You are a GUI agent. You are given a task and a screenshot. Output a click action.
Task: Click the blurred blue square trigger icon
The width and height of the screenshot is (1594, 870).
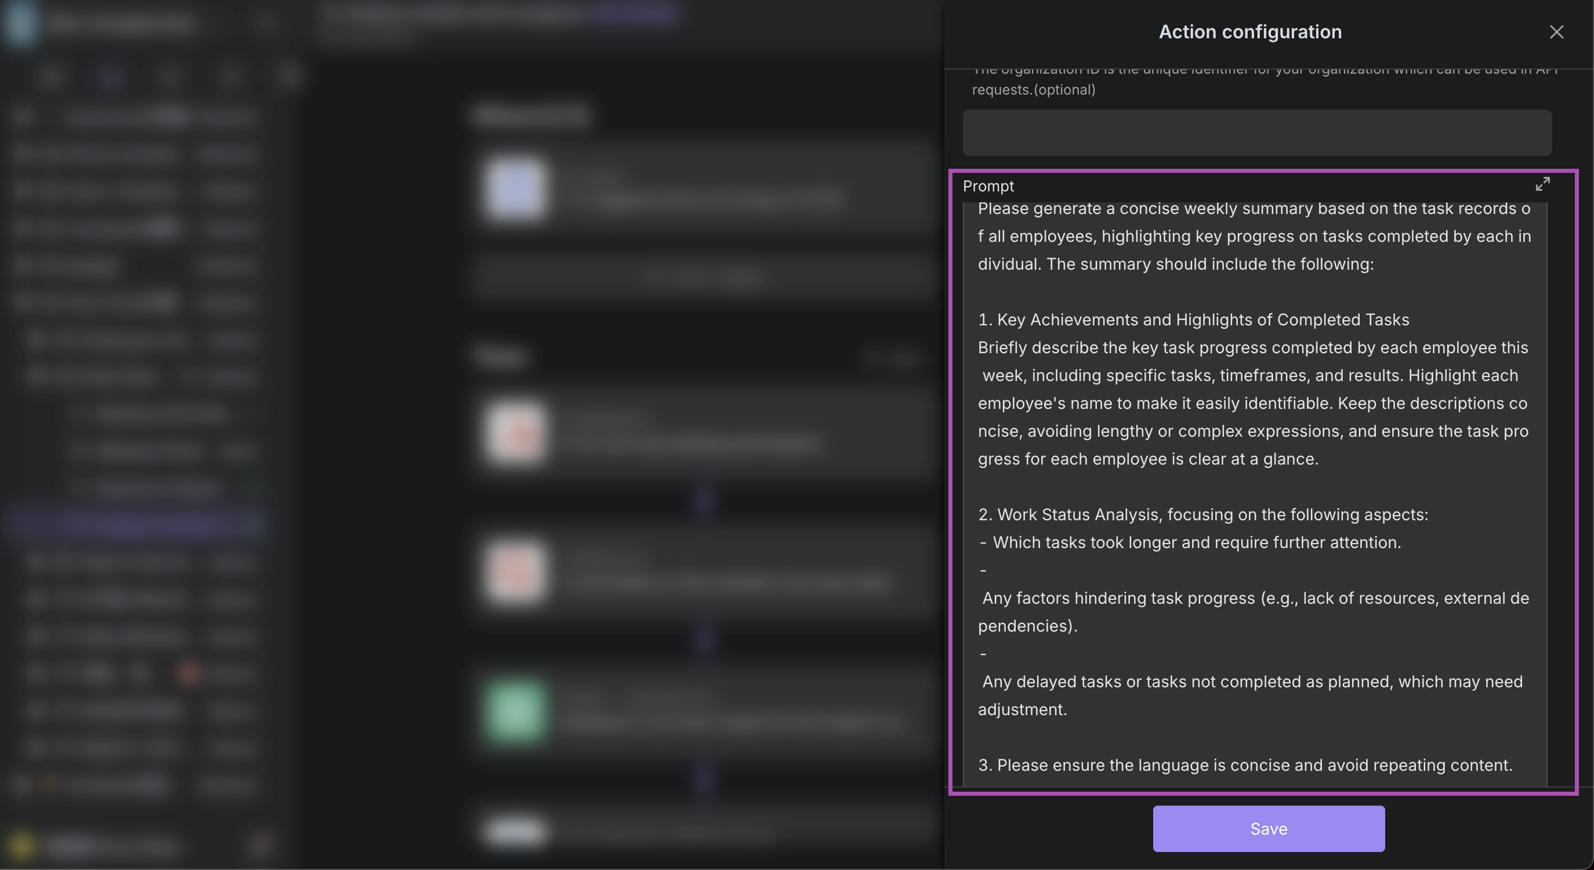[516, 188]
